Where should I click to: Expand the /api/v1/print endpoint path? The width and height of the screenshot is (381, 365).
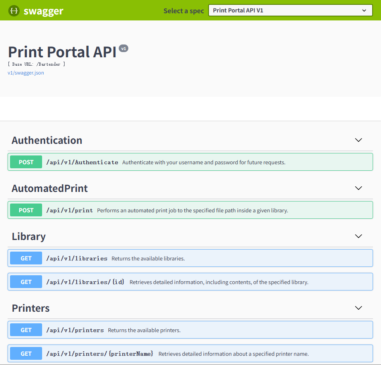pos(69,210)
